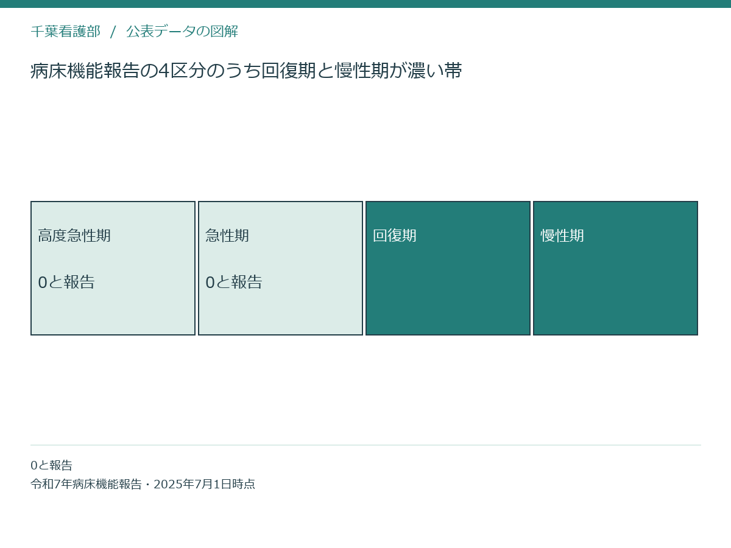The image size is (731, 548).
Task: Click the source line 令和7年病床機能報告・2025年7月1日時点
Action: pyautogui.click(x=143, y=484)
